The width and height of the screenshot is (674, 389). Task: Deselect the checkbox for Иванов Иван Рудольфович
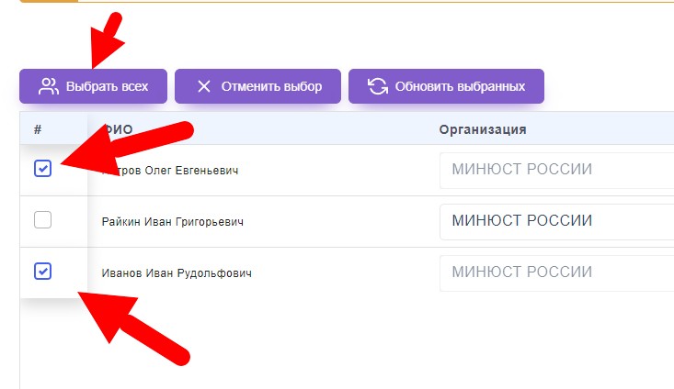tap(42, 272)
